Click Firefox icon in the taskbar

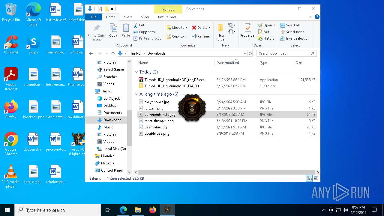point(153,210)
